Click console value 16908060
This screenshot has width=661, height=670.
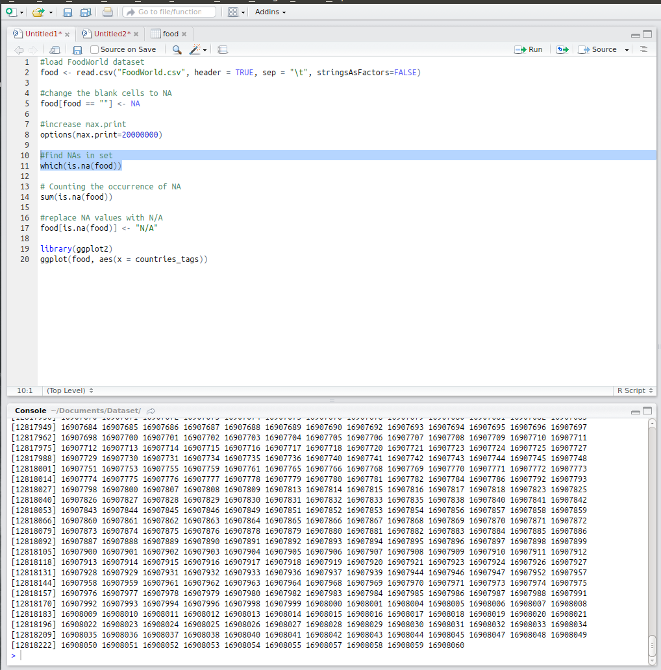pyautogui.click(x=446, y=645)
